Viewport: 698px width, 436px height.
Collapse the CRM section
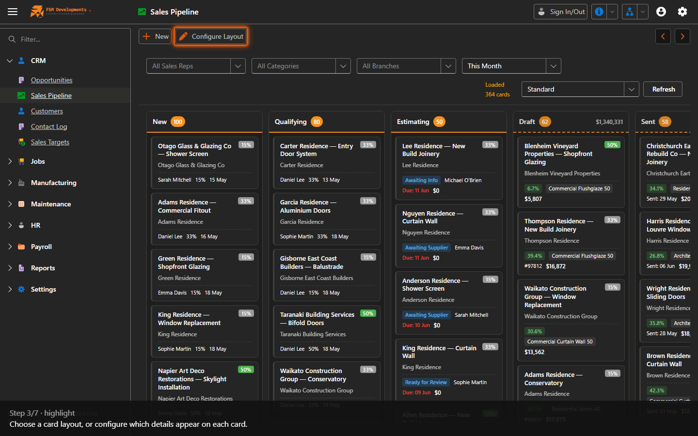coord(10,61)
